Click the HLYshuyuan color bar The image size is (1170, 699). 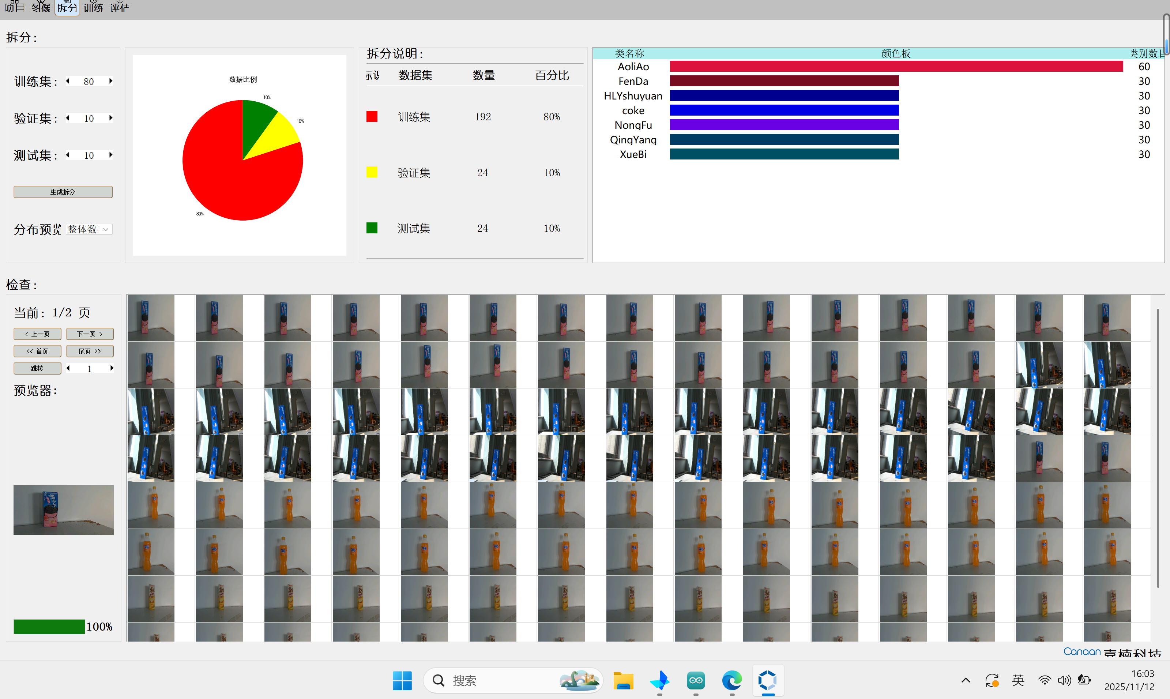[x=784, y=95]
